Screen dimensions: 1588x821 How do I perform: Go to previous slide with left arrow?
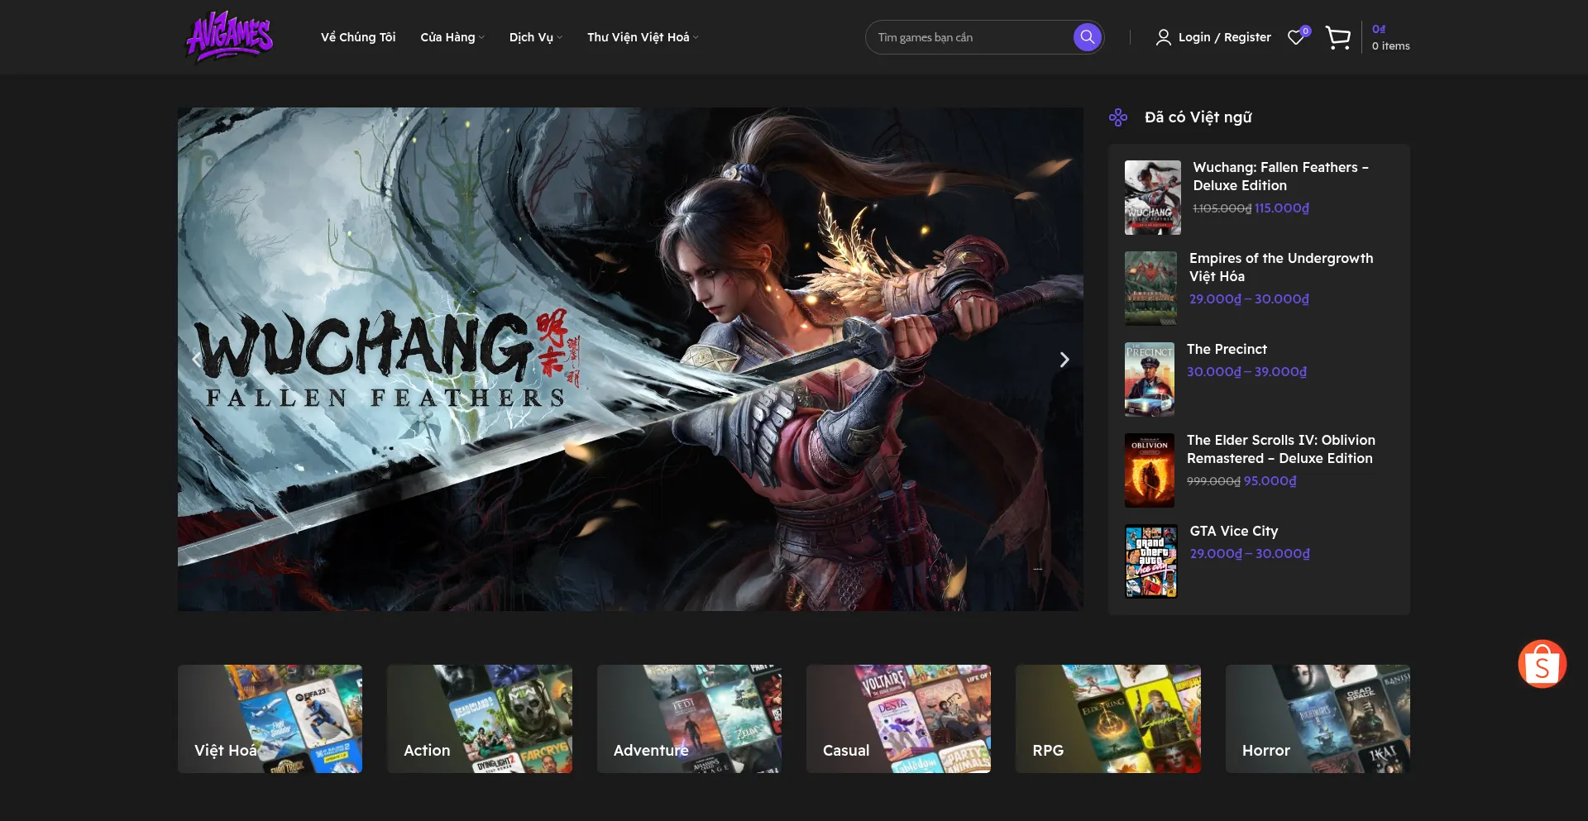196,360
